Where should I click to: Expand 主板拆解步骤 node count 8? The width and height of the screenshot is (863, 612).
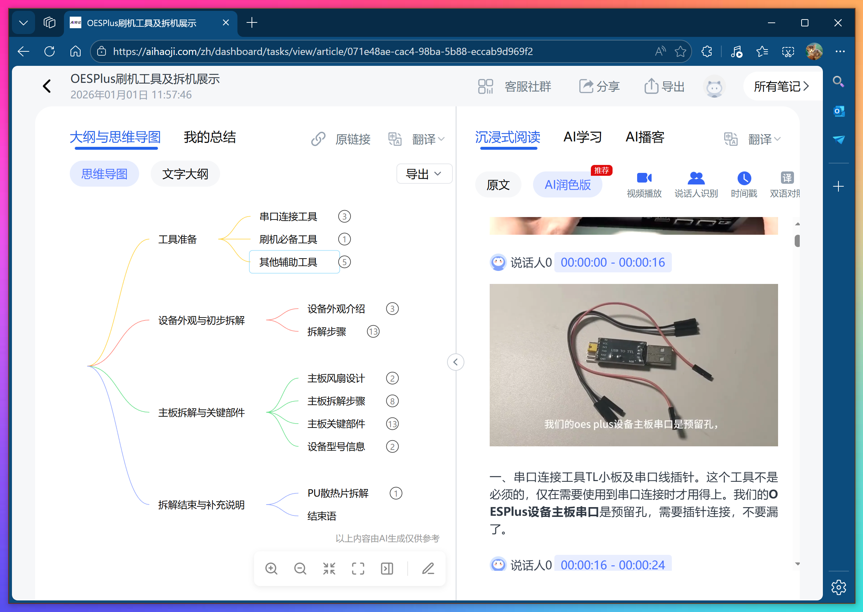point(392,401)
